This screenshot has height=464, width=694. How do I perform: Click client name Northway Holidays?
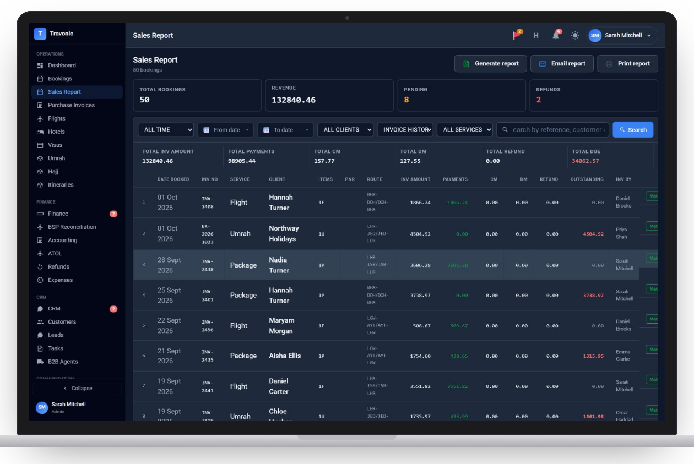point(284,233)
